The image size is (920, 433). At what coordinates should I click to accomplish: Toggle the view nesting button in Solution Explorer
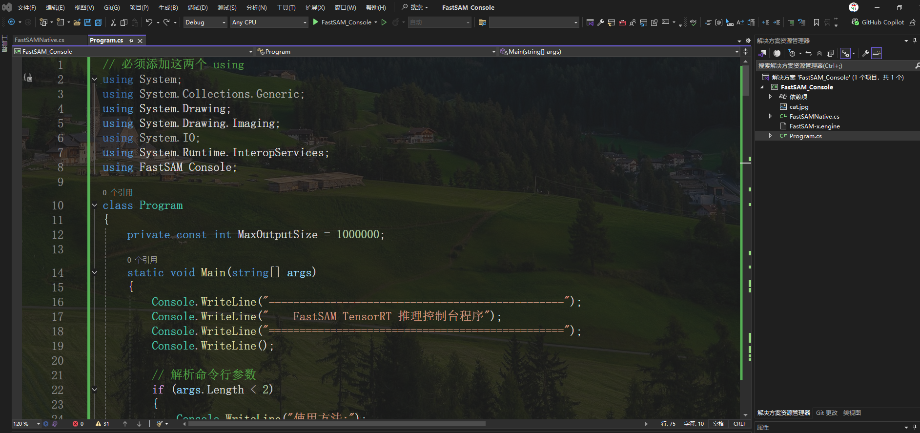[x=845, y=53]
